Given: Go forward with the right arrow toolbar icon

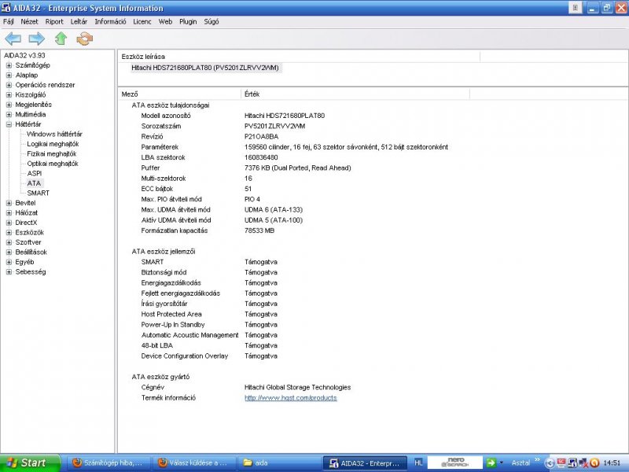Looking at the screenshot, I should point(36,39).
